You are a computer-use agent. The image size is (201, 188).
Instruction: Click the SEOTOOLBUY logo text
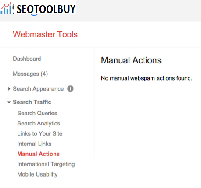point(46,9)
